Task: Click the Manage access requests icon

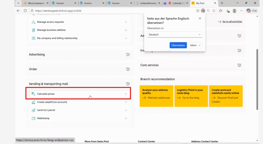Action: pos(33,22)
